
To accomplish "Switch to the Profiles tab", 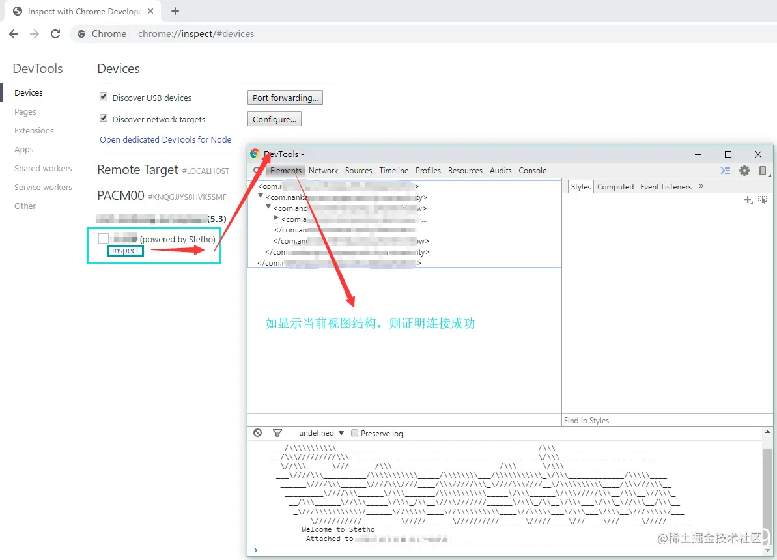I will [428, 171].
